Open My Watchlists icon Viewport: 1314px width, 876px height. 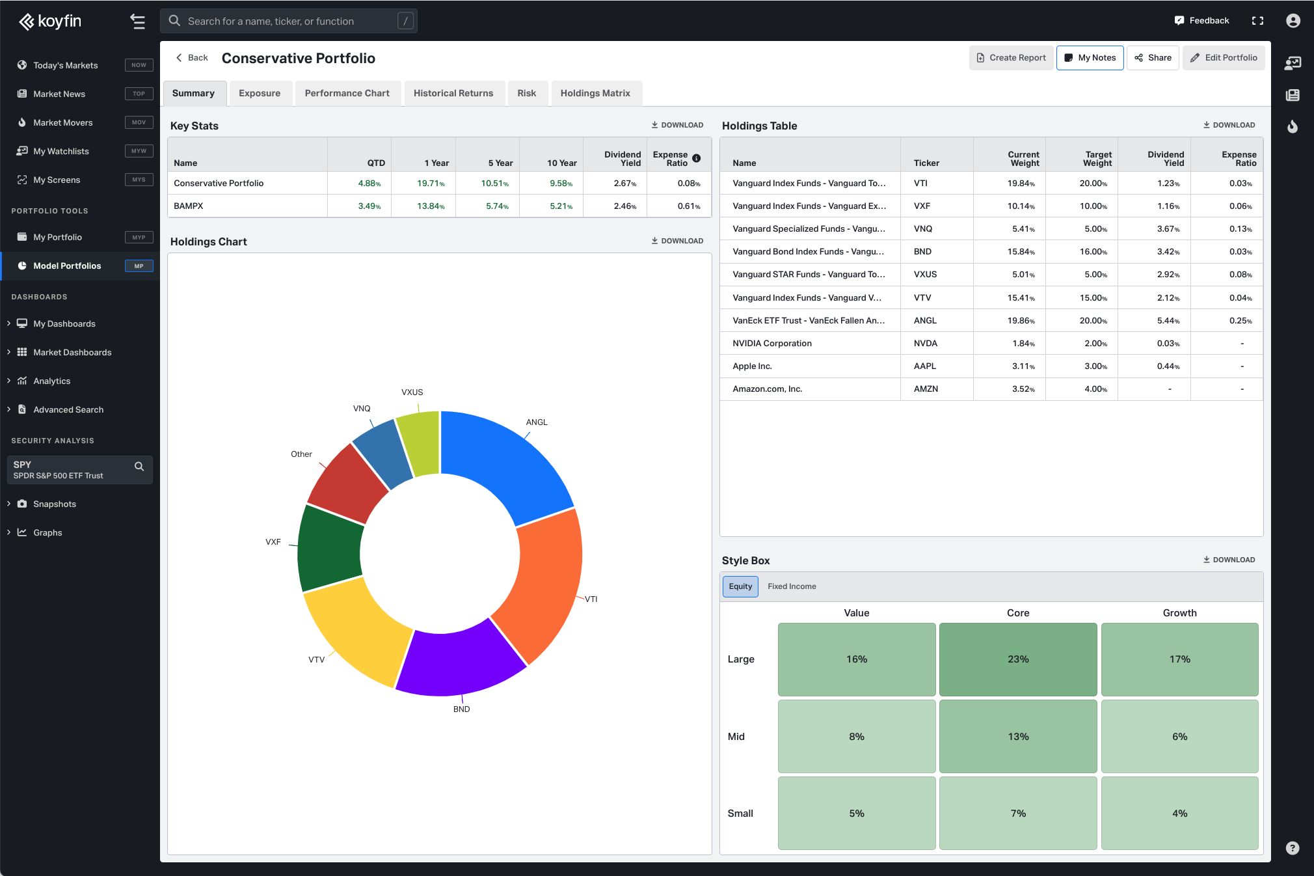[x=22, y=151]
